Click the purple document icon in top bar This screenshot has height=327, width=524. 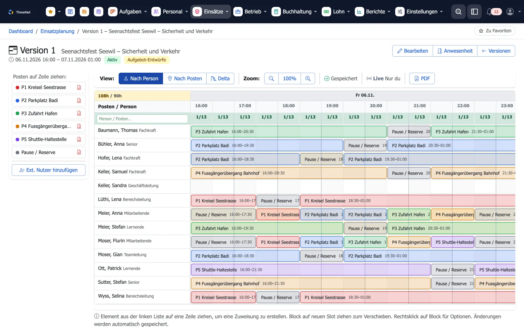pos(99,12)
